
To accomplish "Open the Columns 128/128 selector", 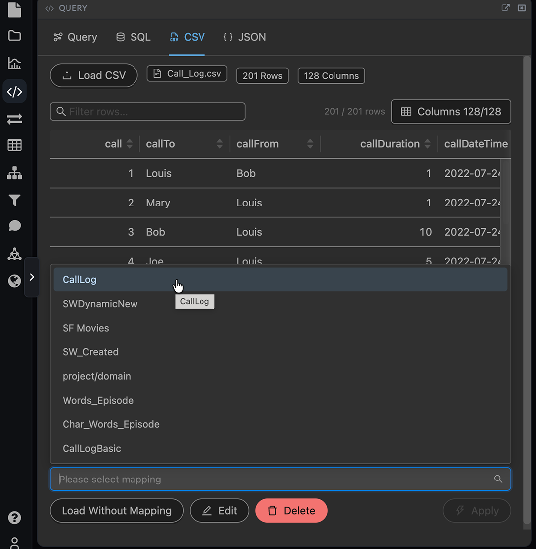I will click(x=451, y=112).
